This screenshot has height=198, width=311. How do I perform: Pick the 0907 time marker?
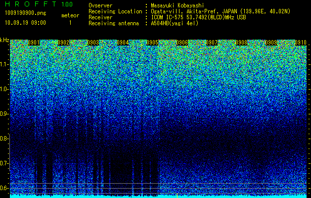pos(212,43)
